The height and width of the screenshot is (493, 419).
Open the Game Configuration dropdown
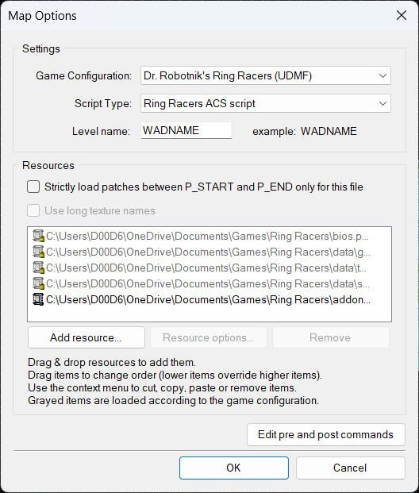266,75
